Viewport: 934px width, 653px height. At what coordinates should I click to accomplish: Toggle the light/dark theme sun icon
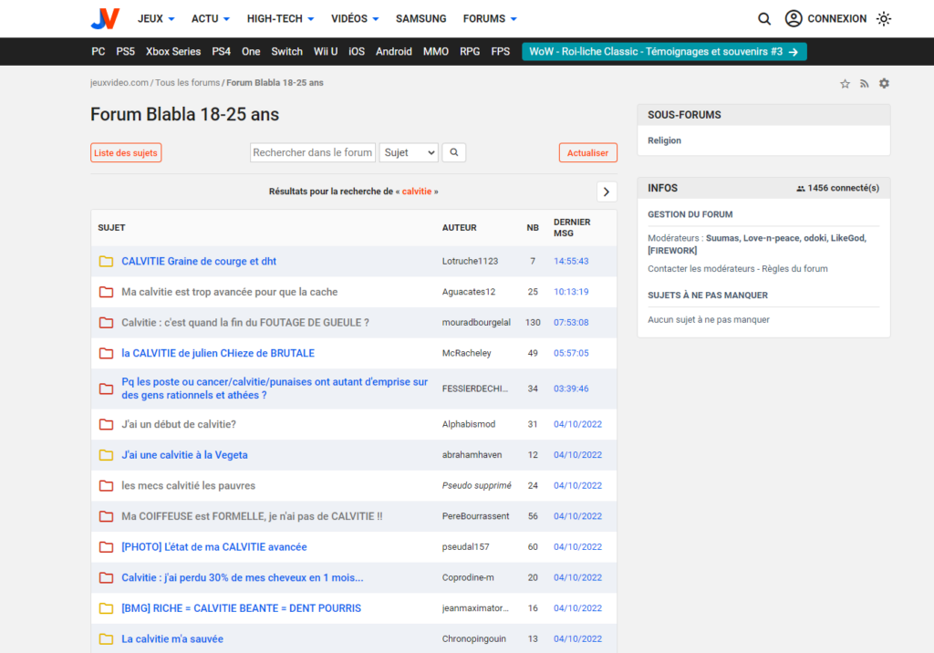883,18
